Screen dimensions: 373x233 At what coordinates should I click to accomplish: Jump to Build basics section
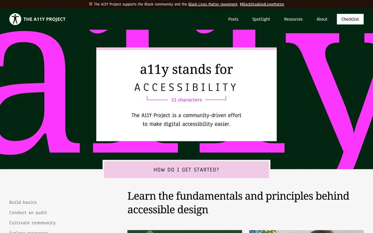[23, 202]
